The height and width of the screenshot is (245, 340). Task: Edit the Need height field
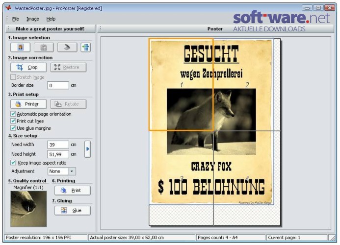click(x=58, y=154)
